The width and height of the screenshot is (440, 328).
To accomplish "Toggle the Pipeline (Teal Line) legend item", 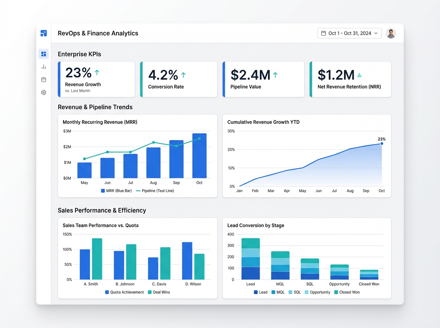I will click(155, 191).
